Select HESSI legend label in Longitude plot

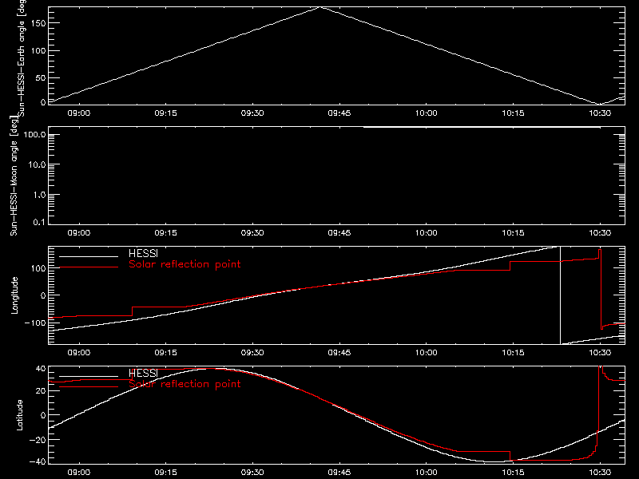coord(143,253)
